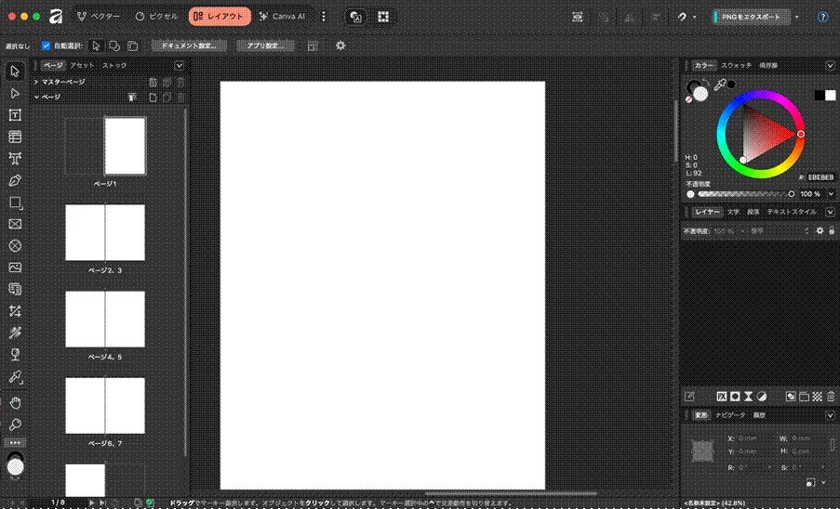The width and height of the screenshot is (840, 509).
Task: Toggle the layer lock icon
Action: [x=832, y=230]
